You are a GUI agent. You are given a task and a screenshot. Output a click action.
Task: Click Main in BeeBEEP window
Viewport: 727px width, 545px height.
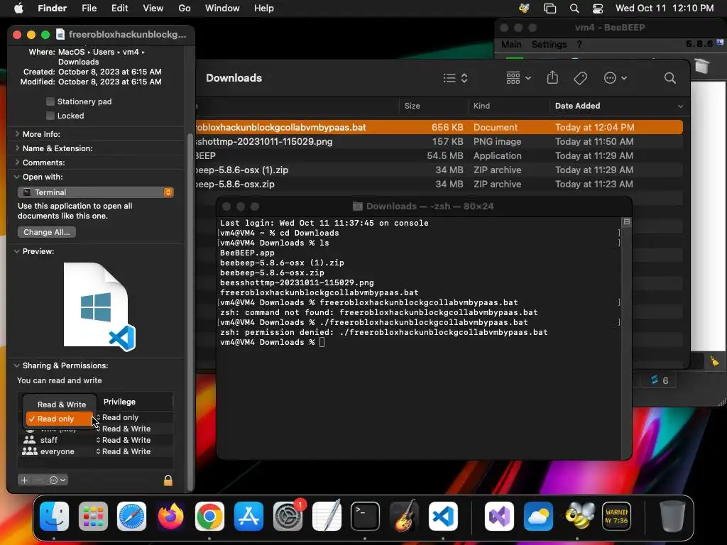(511, 45)
